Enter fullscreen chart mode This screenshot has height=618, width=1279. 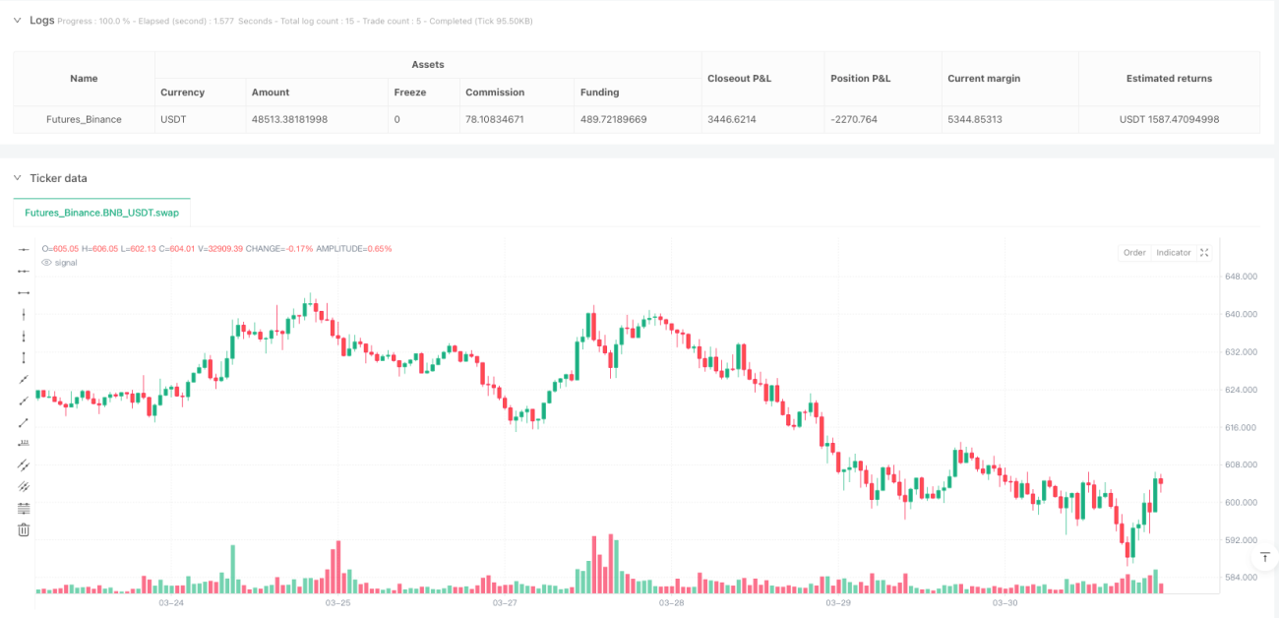tap(1204, 253)
